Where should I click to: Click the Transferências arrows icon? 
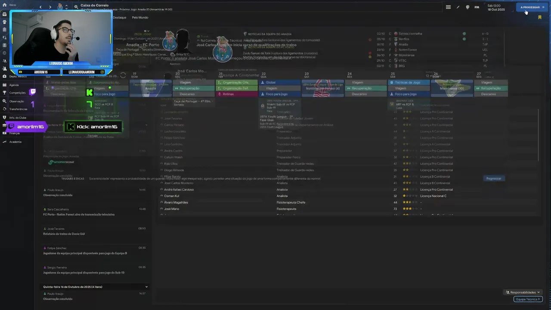pos(4,109)
